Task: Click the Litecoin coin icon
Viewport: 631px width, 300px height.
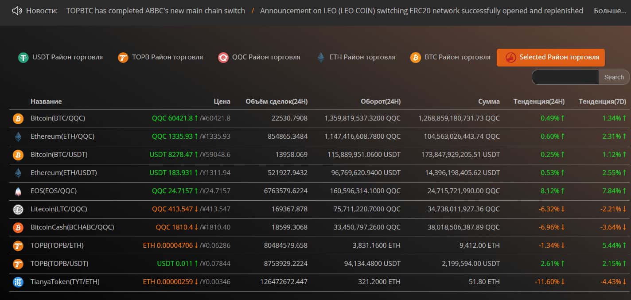Action: point(18,209)
